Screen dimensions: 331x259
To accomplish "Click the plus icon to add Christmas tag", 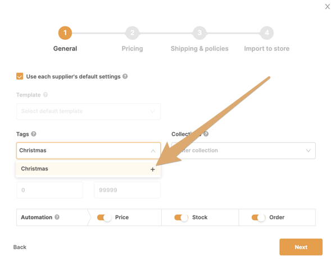I will pyautogui.click(x=153, y=169).
